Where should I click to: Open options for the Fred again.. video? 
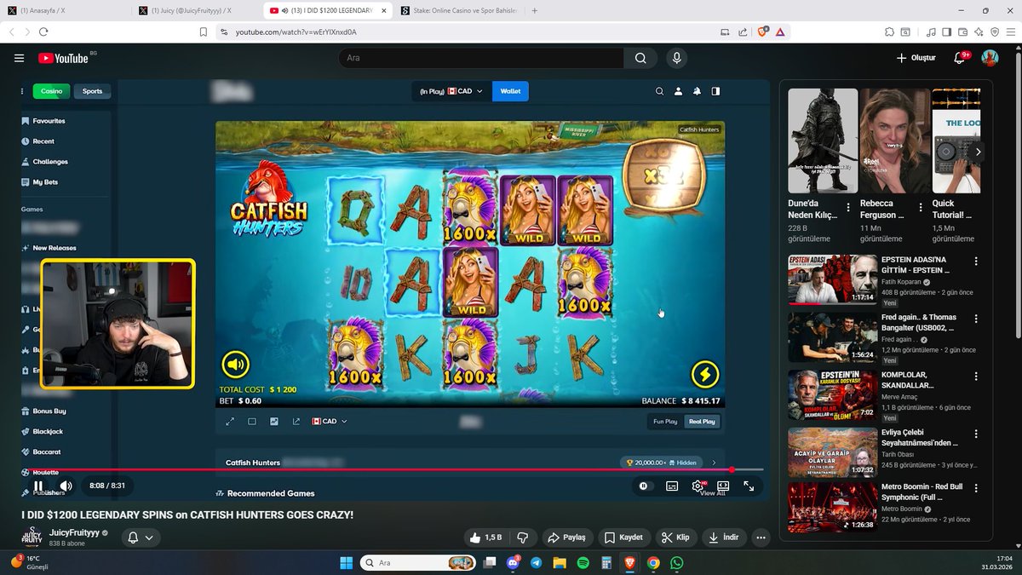tap(976, 319)
